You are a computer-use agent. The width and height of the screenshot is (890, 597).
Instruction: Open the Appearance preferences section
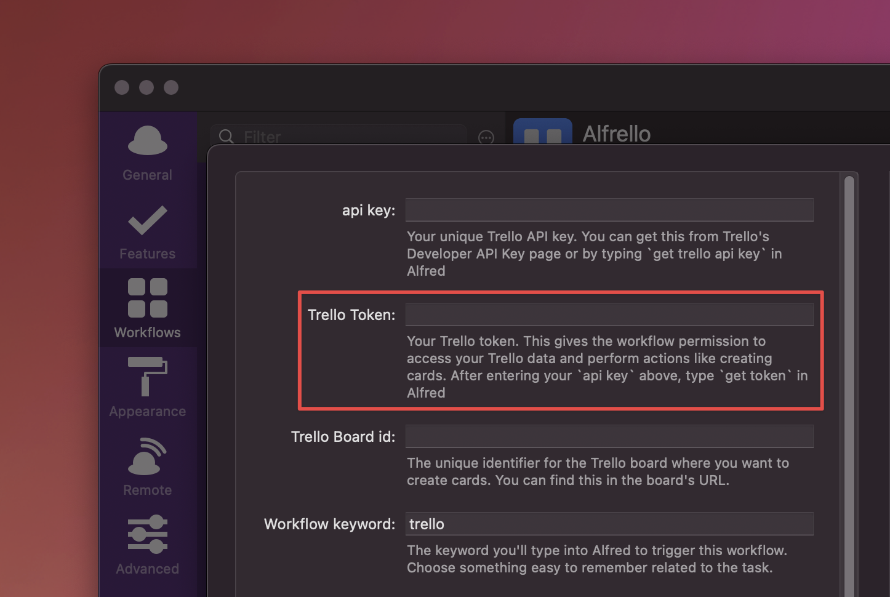[148, 388]
